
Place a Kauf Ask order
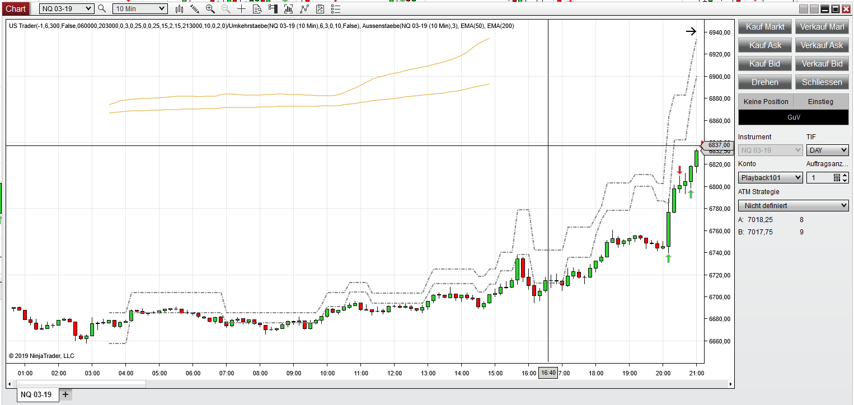pyautogui.click(x=765, y=45)
